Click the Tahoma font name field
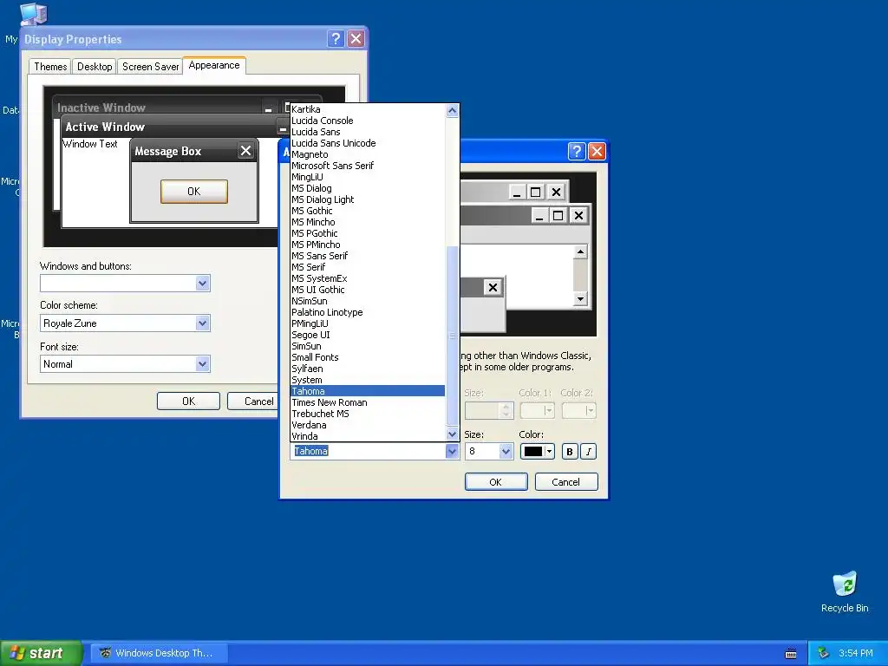888x666 pixels. click(368, 451)
